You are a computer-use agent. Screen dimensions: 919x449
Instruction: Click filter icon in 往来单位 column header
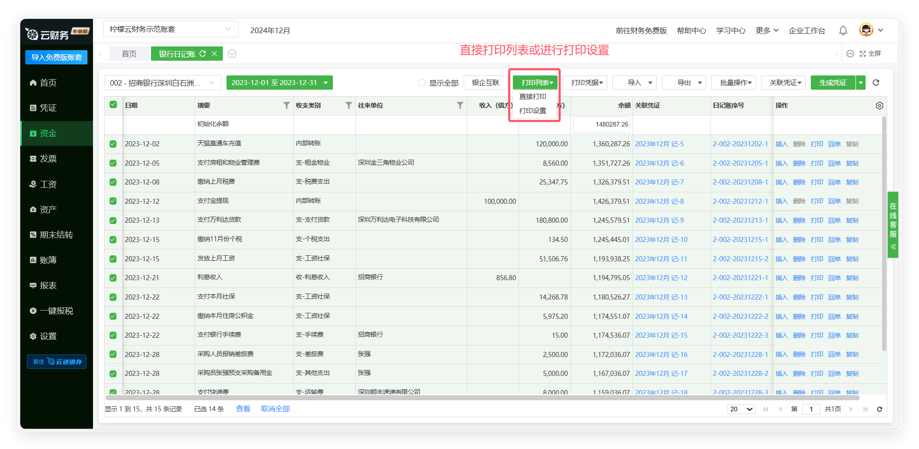point(459,105)
